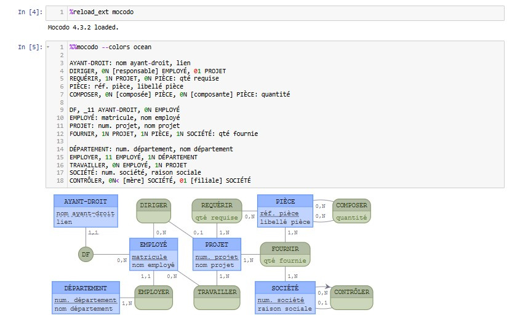Click the REQUÉRIR association title
This screenshot has width=512, height=318.
point(217,205)
